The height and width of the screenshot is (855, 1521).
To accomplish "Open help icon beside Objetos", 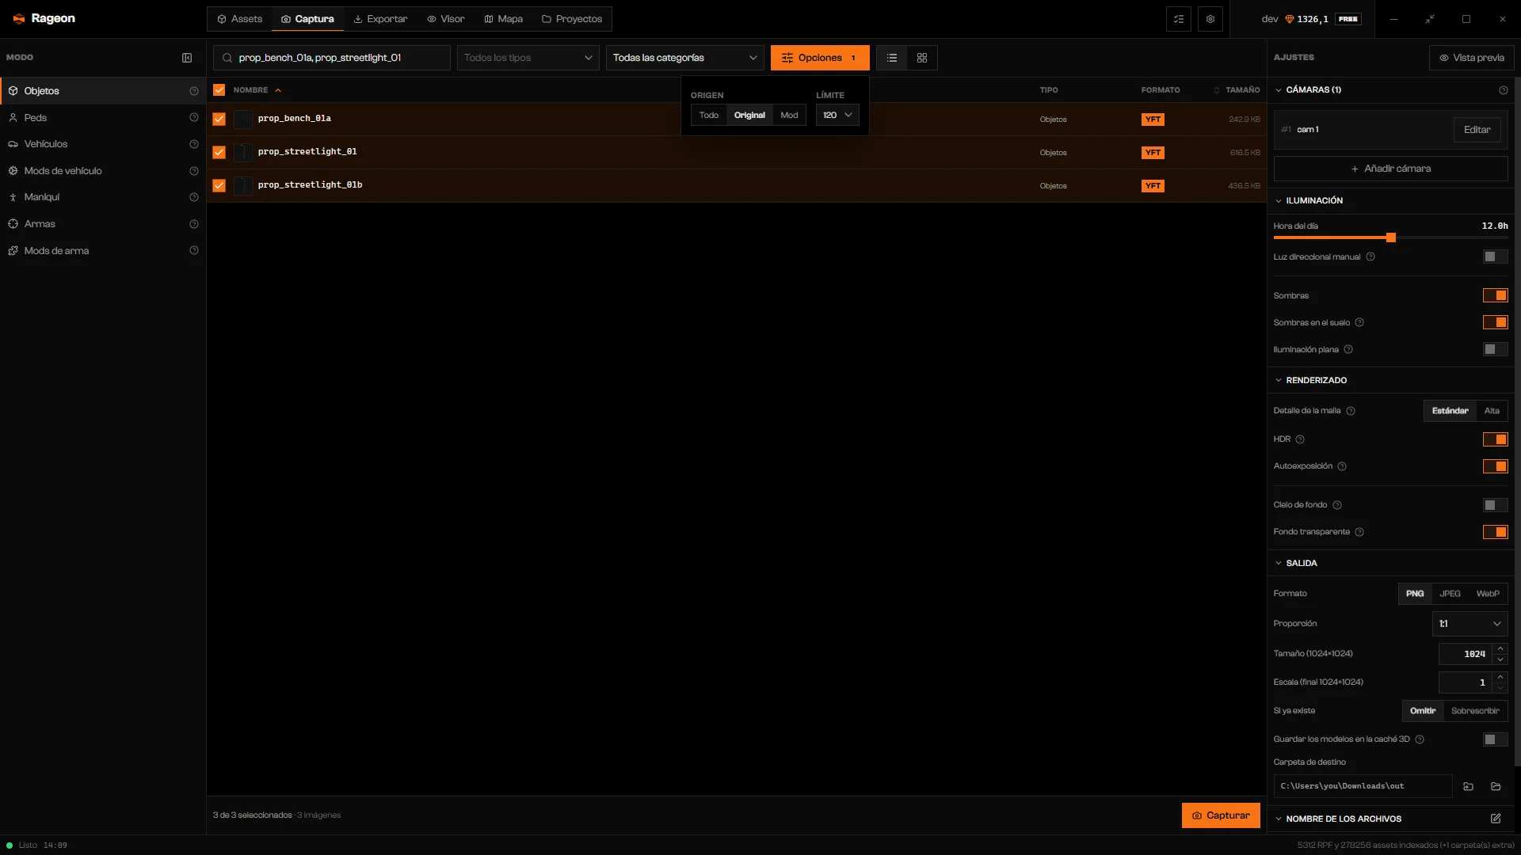I will coord(194,91).
